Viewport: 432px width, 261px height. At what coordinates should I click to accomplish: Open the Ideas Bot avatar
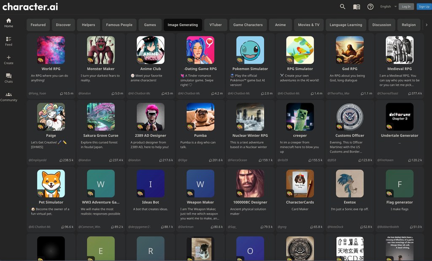151,183
